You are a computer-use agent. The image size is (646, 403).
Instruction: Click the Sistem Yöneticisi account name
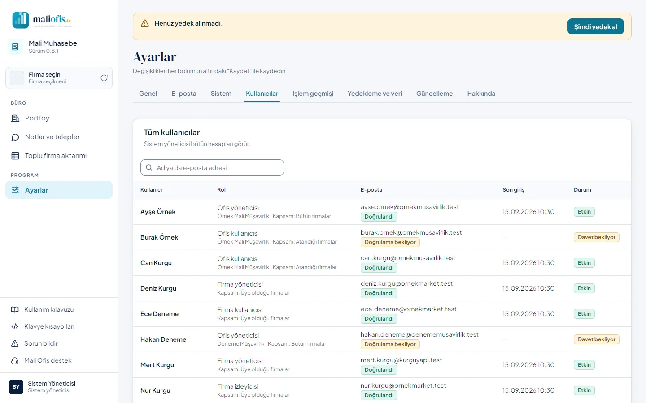[52, 383]
